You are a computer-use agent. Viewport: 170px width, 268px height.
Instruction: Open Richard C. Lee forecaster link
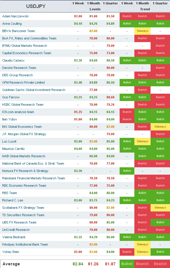click(13, 200)
